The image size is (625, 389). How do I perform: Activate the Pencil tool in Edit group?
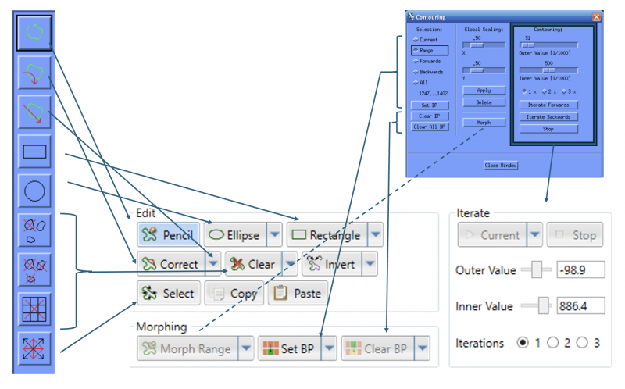click(168, 235)
